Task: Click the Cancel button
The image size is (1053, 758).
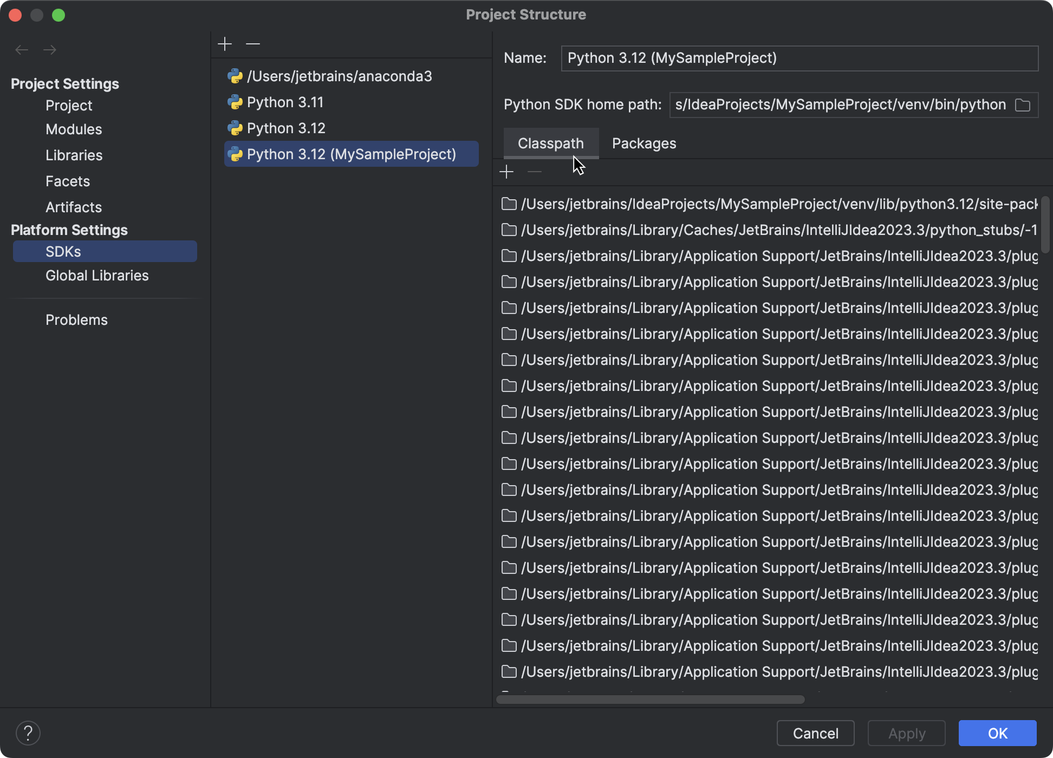Action: 815,733
